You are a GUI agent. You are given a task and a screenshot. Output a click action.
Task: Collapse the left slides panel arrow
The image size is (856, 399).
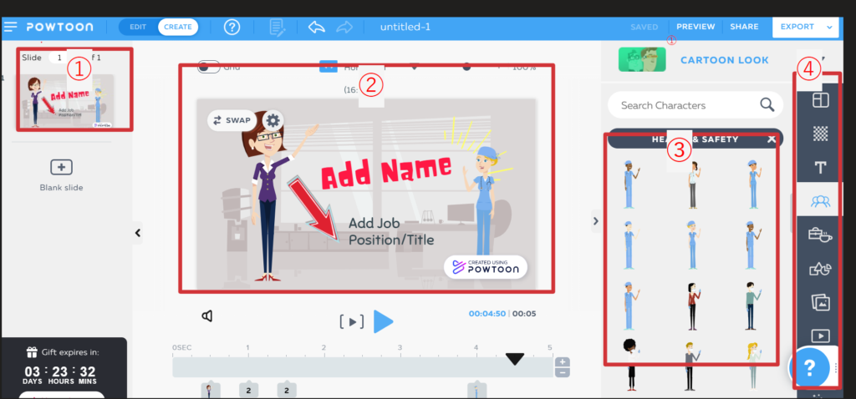pyautogui.click(x=138, y=233)
